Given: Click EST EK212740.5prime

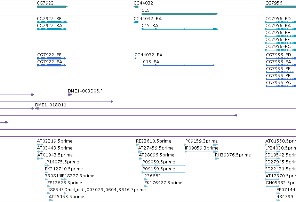Looking at the screenshot, I should [x=64, y=169].
